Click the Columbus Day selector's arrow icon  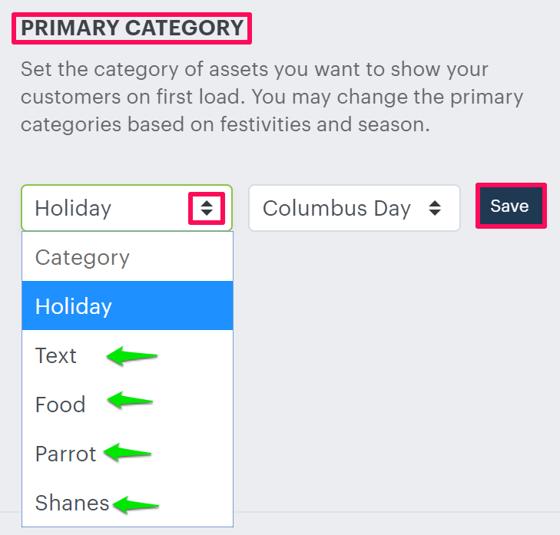(435, 208)
